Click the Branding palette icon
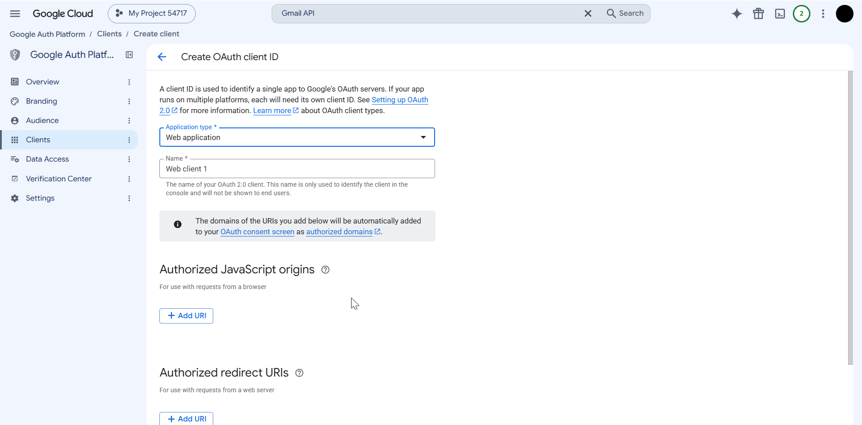Viewport: 862px width, 425px height. 15,101
